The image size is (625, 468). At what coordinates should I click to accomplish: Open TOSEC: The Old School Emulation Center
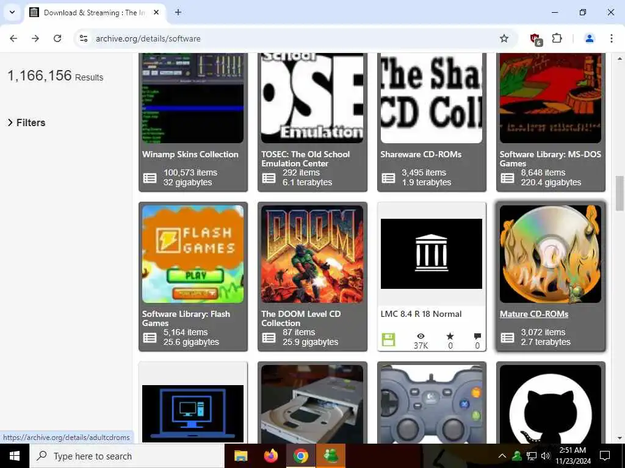point(305,159)
